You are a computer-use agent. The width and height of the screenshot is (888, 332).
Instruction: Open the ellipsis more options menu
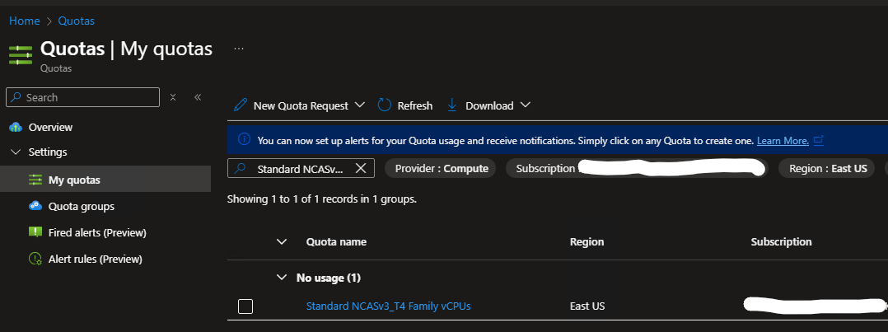[x=239, y=49]
